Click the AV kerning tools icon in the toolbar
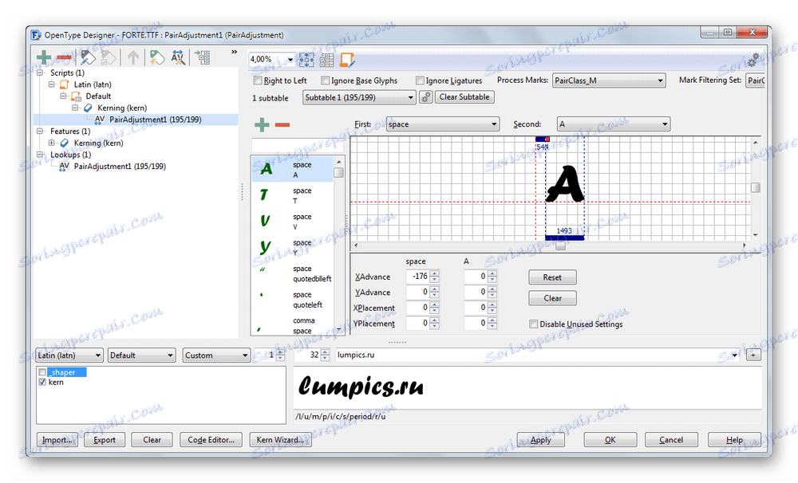 [x=178, y=57]
